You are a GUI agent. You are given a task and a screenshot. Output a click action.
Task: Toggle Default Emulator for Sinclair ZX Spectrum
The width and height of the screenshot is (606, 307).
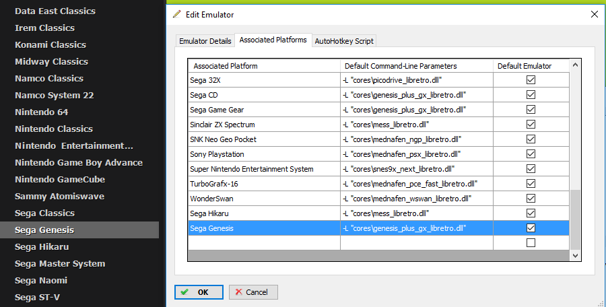tap(531, 125)
